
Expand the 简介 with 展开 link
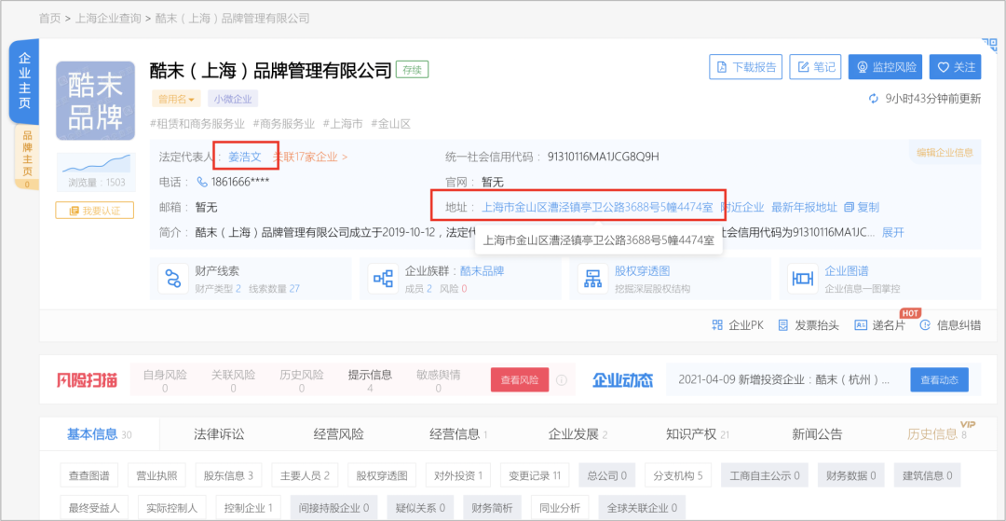click(x=893, y=232)
